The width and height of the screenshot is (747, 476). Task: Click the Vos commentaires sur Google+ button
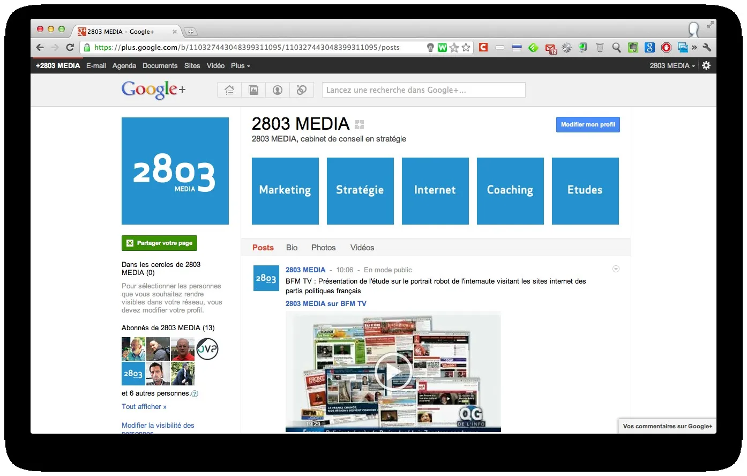[667, 426]
